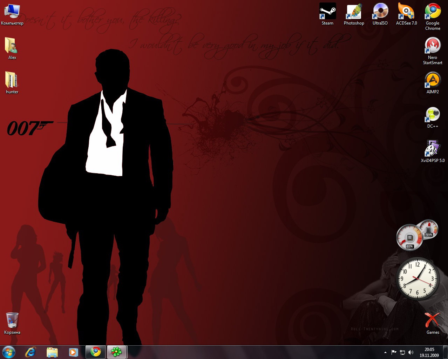Launch the DC++ shortcut
The height and width of the screenshot is (359, 448).
tap(433, 117)
